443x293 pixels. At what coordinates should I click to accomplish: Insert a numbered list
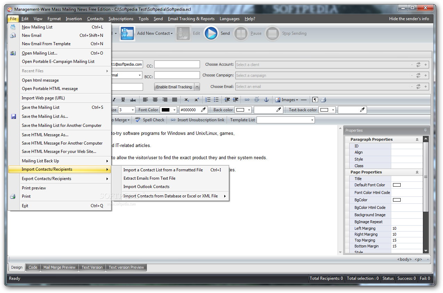coord(208,100)
